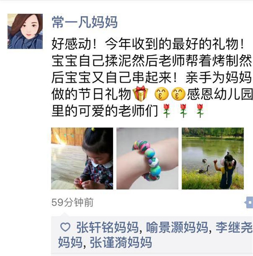View the colorful bead bracelet photo
The image size is (253, 256).
(147, 158)
